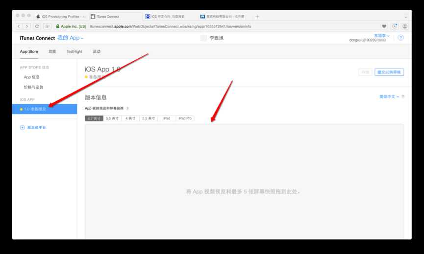Select the iPad Pro screenshot size tab
This screenshot has width=424, height=254.
coord(185,118)
